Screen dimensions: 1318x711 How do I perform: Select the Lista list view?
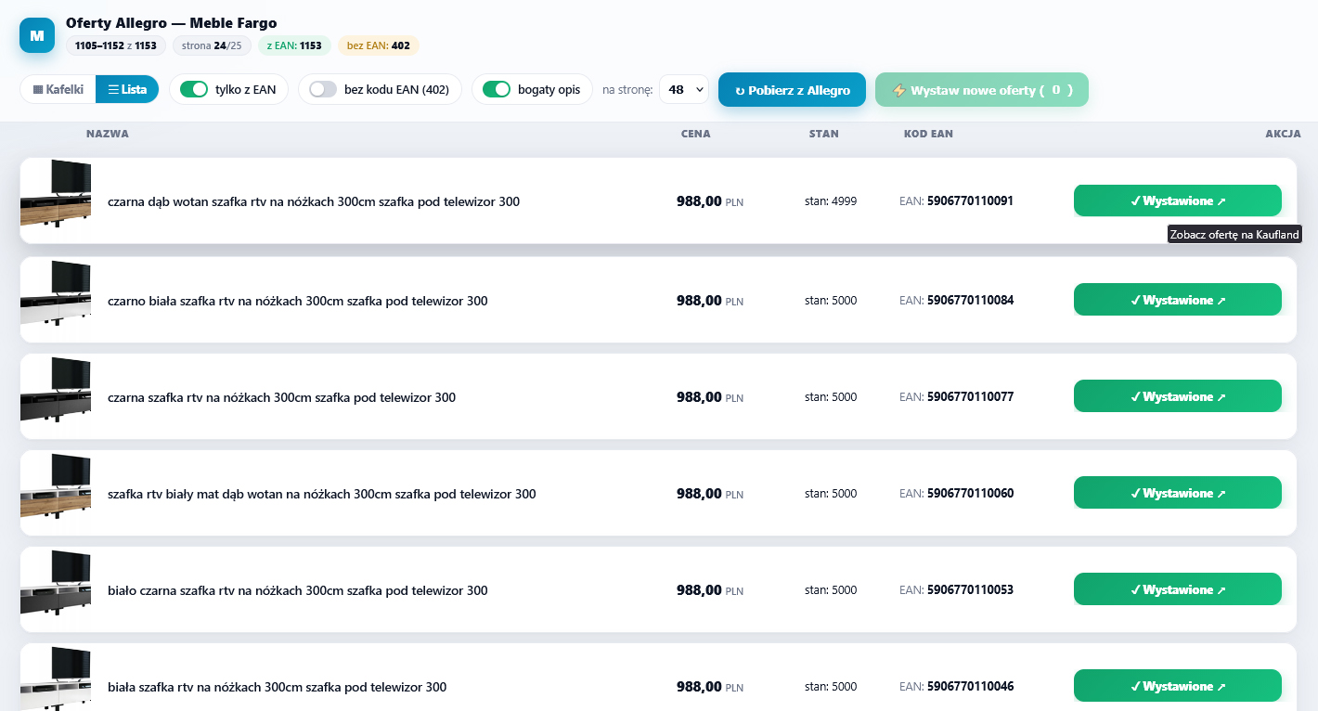(x=127, y=89)
